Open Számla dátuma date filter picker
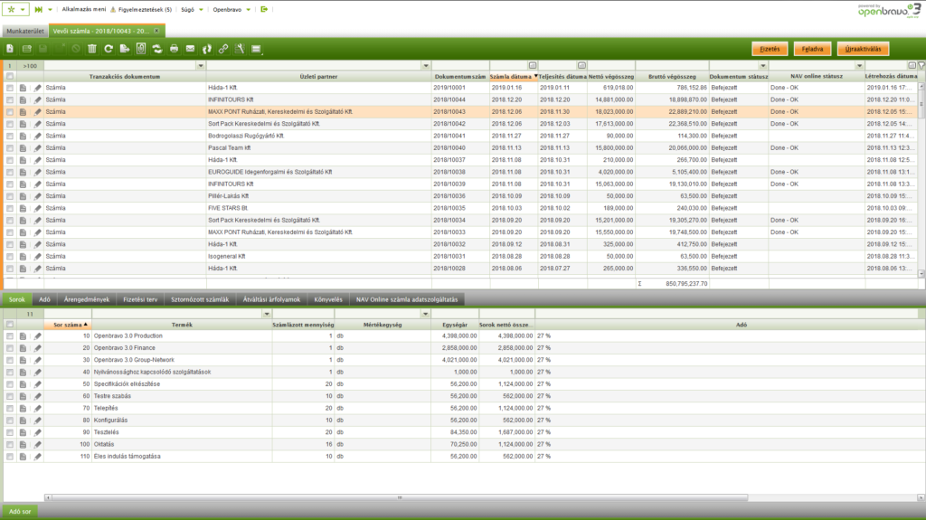The image size is (926, 520). 532,66
